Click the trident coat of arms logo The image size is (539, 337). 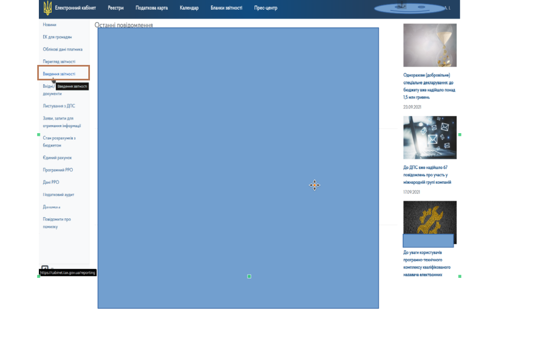47,8
